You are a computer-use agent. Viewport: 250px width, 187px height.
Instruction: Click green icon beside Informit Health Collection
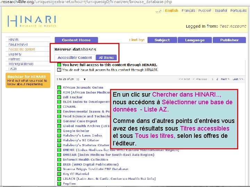(59, 160)
